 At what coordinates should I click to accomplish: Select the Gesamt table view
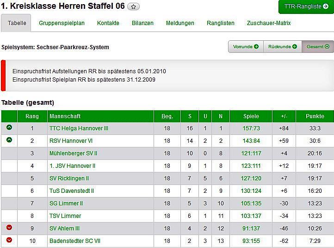pos(317,46)
